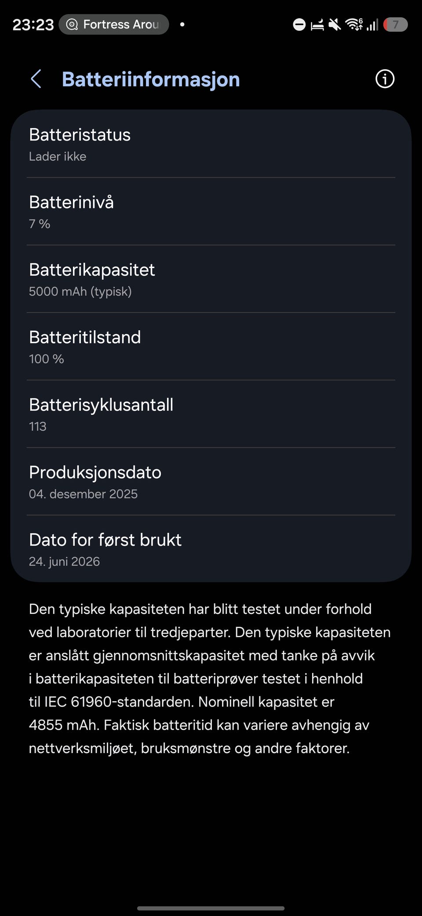This screenshot has width=422, height=916.
Task: Tap the muted sound status icon
Action: 335,25
